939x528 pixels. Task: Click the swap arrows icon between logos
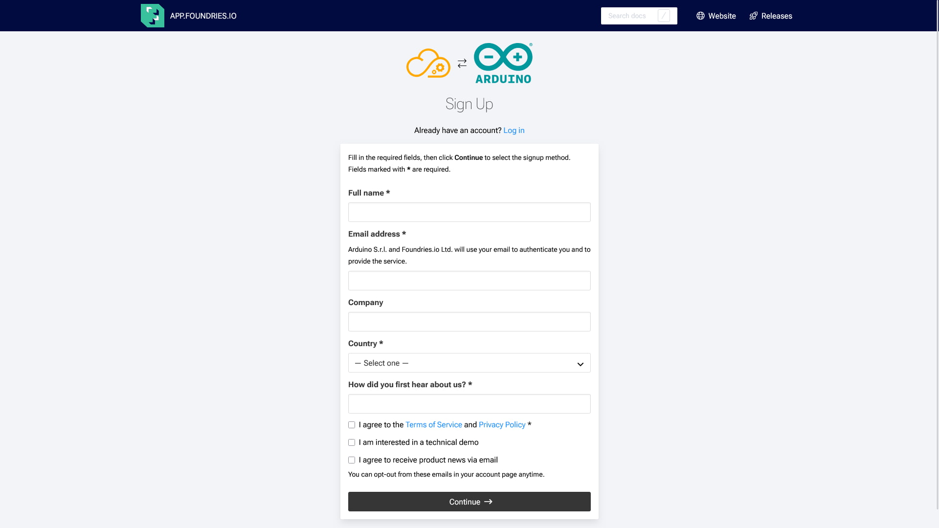pyautogui.click(x=462, y=63)
